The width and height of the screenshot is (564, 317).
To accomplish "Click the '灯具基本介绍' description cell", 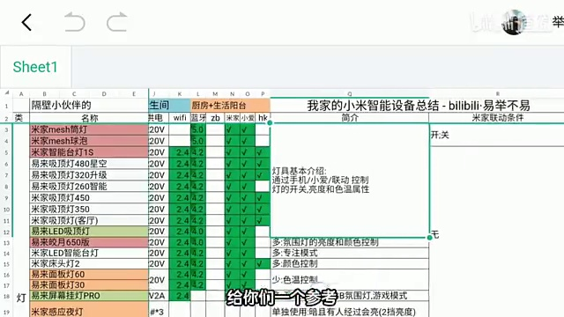I will [x=350, y=180].
